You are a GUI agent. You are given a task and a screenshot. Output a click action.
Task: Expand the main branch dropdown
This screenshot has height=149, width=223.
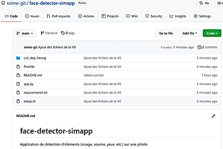click(x=24, y=33)
